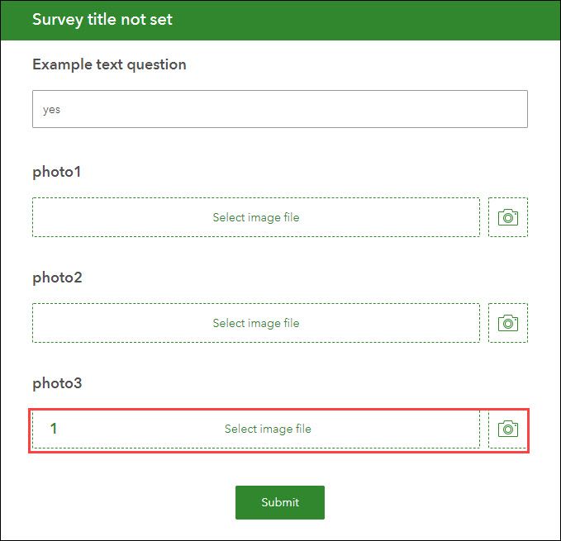Screen dimensions: 561x541
Task: Click the empty space beside Submit
Action: (430, 502)
